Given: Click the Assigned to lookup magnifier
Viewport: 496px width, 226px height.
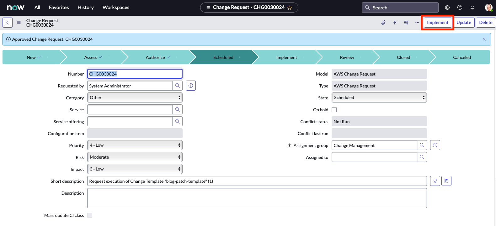Looking at the screenshot, I should tap(422, 157).
